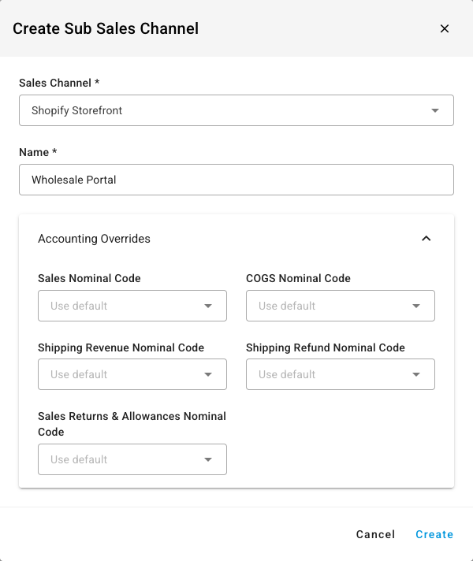Image resolution: width=473 pixels, height=561 pixels.
Task: Click the Create Sub Sales Channel title
Action: point(106,28)
